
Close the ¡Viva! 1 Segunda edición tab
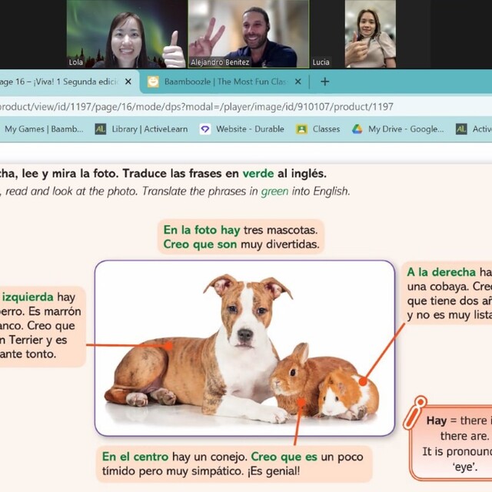tap(128, 81)
